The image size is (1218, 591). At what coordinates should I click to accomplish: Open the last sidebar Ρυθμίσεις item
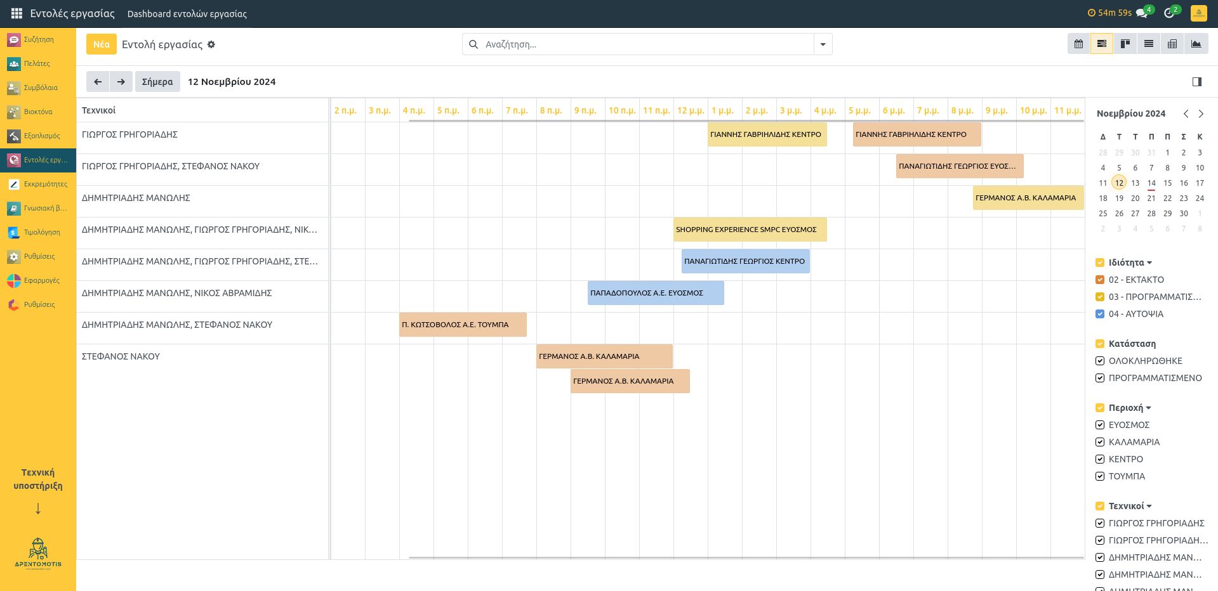point(38,304)
